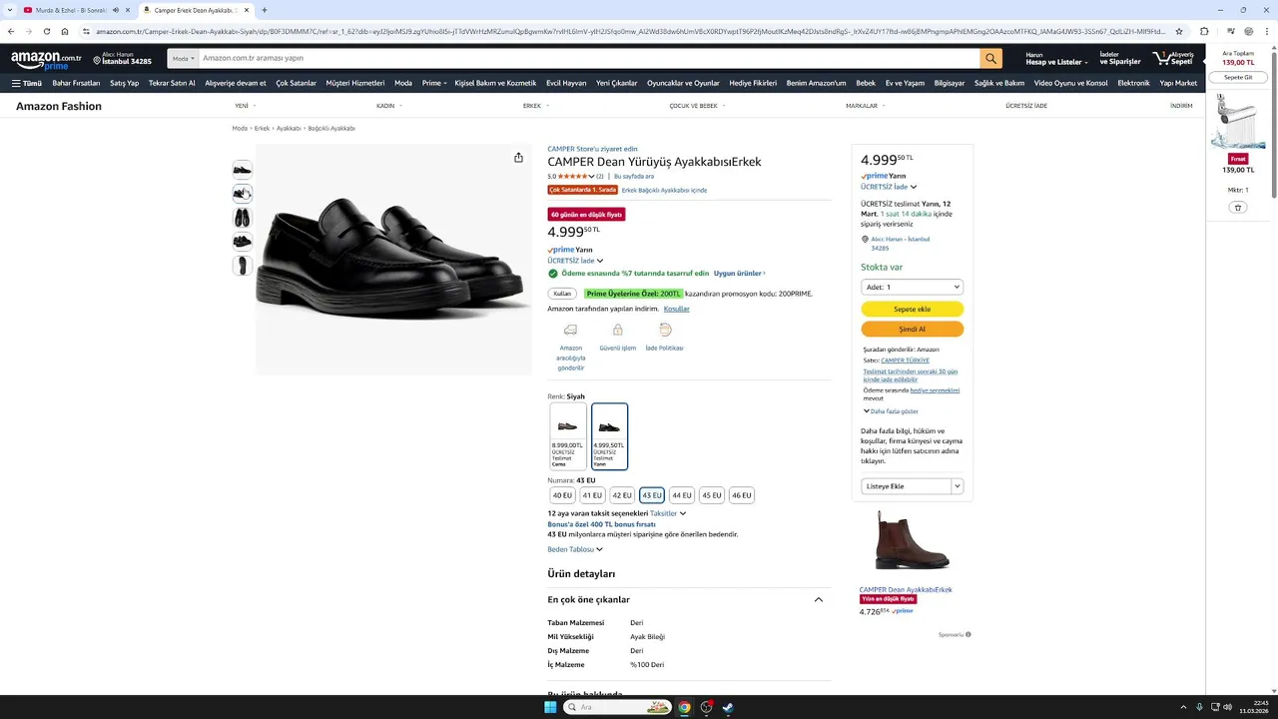This screenshot has height=719, width=1278.
Task: Delete cart item with trash icon
Action: (1238, 208)
